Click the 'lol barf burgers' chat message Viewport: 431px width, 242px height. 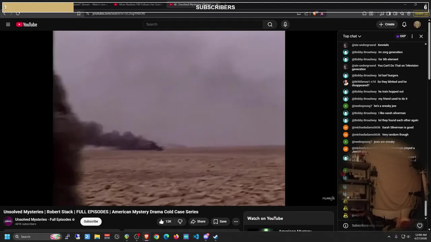point(388,76)
